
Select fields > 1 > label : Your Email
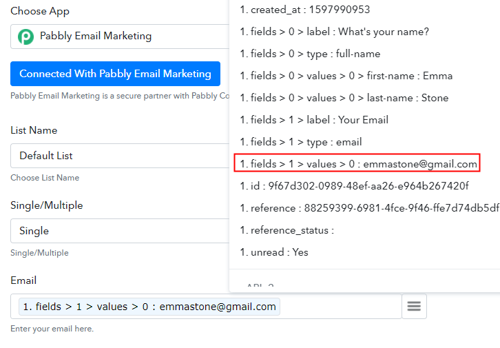click(314, 120)
